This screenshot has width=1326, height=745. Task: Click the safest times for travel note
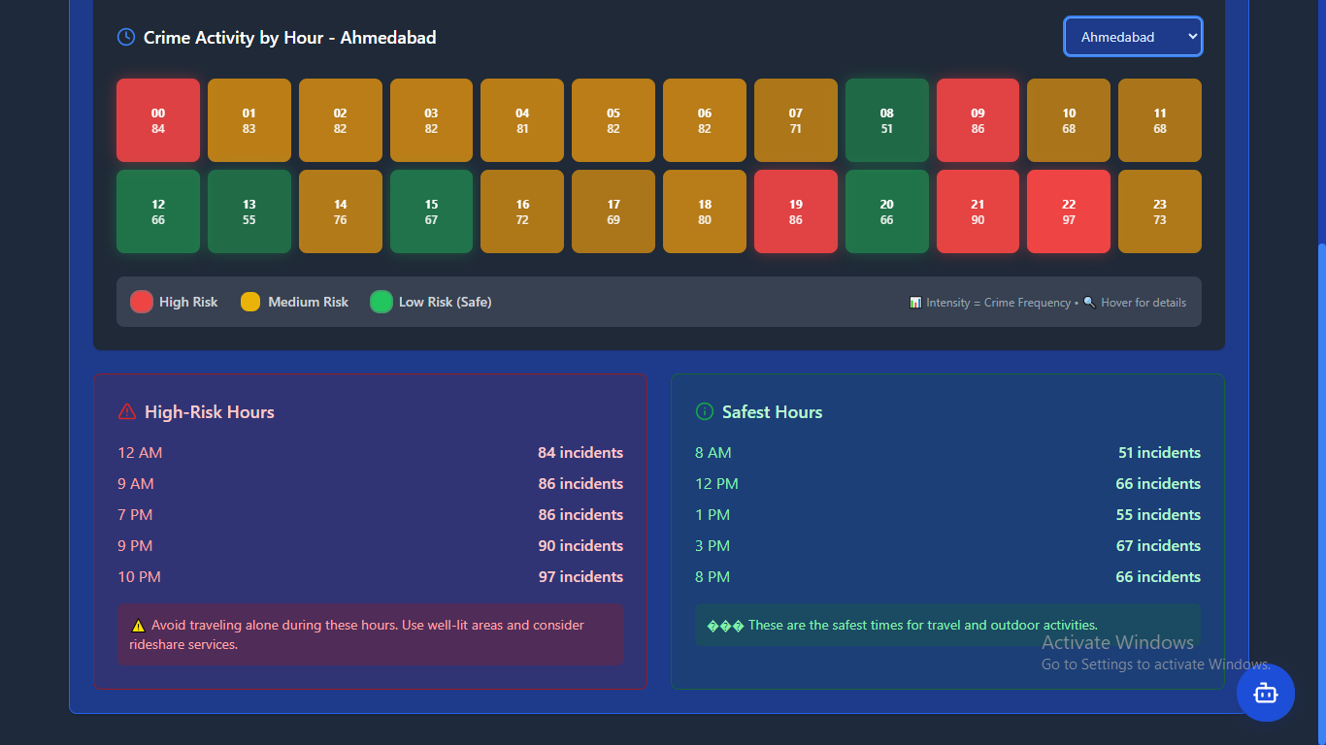click(x=947, y=626)
